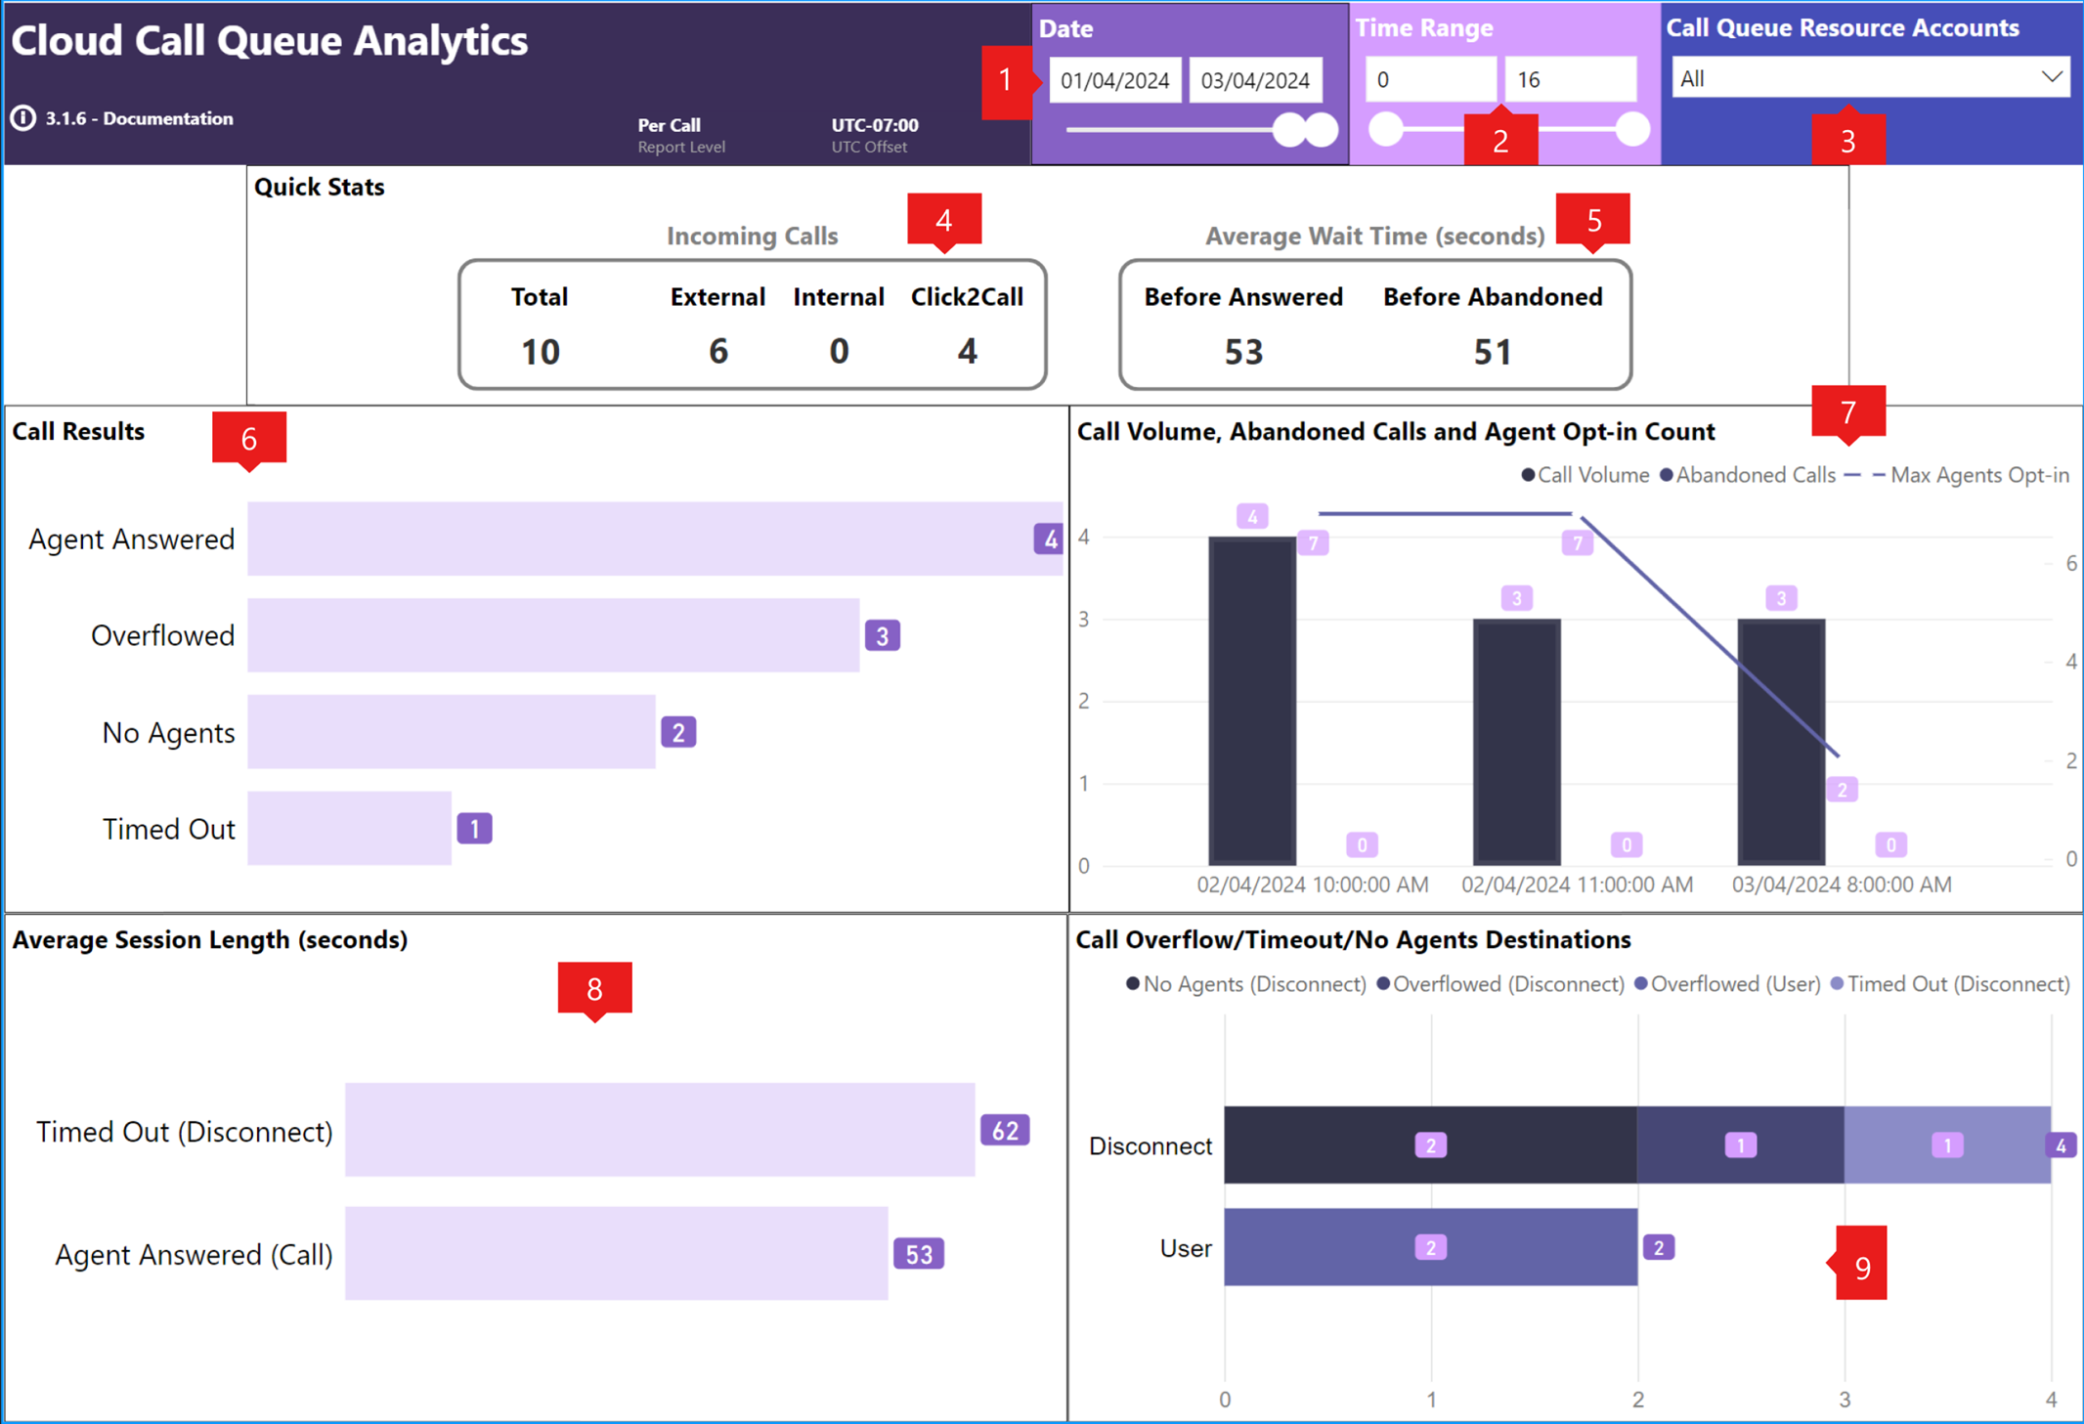Viewport: 2084px width, 1424px height.
Task: Click the start date field 01/04/2024
Action: click(x=1114, y=80)
